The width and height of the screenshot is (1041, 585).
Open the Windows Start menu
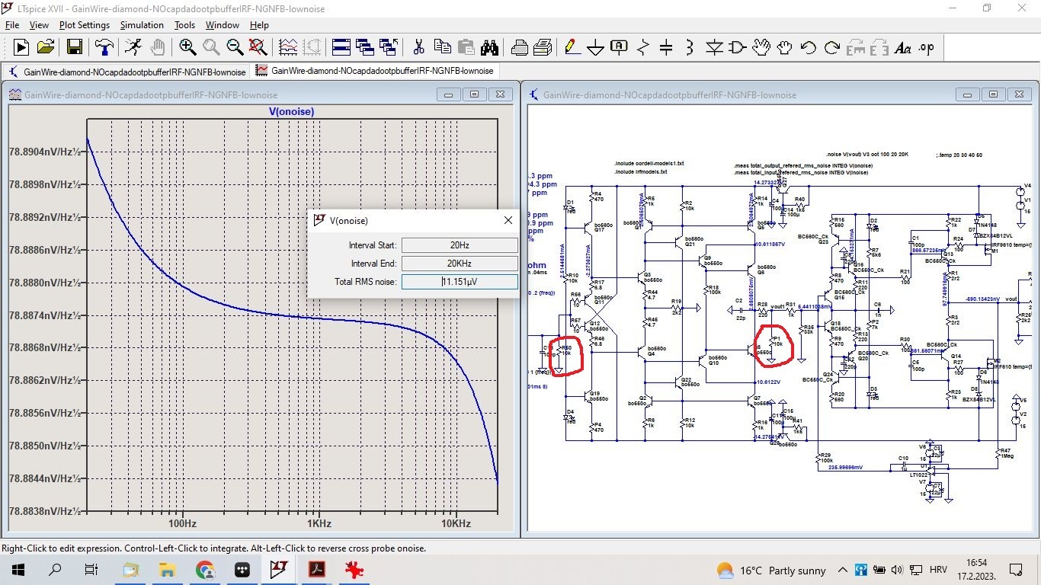tap(18, 570)
